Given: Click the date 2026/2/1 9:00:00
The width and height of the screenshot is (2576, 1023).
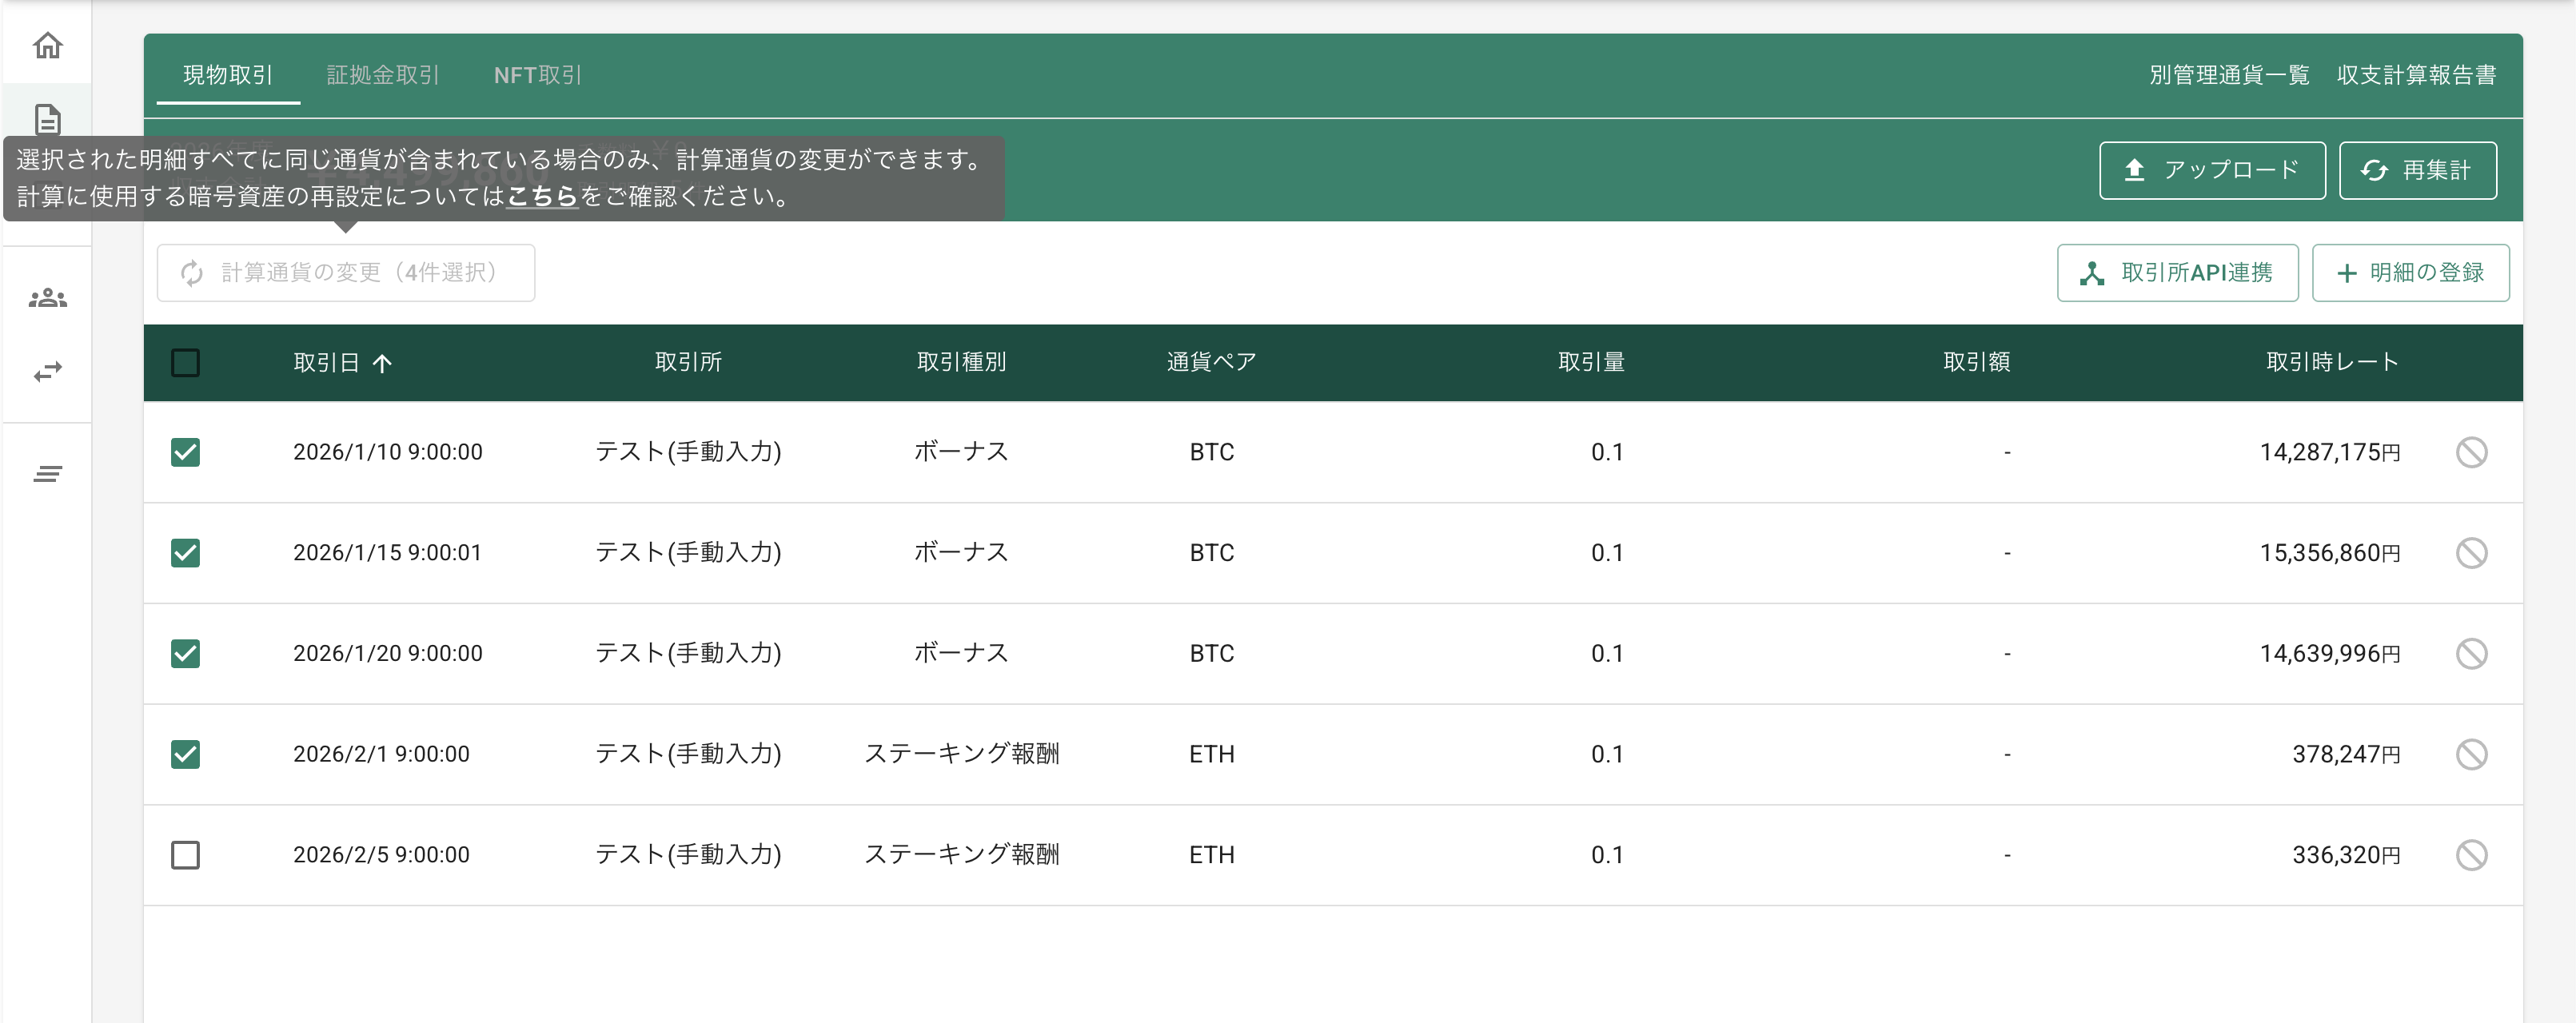Looking at the screenshot, I should click(381, 754).
